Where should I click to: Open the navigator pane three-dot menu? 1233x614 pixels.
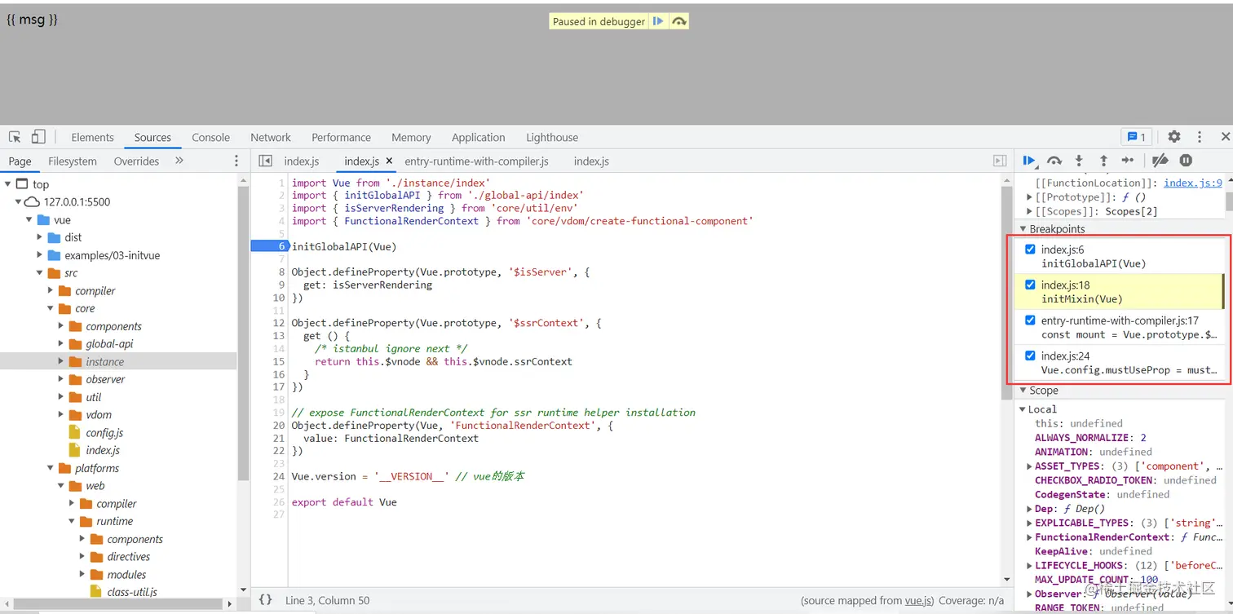[236, 161]
